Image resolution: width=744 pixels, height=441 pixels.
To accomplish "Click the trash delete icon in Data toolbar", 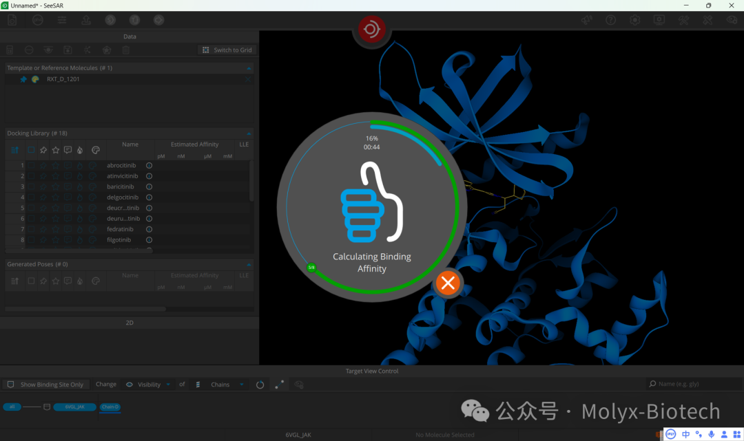I will [x=126, y=50].
